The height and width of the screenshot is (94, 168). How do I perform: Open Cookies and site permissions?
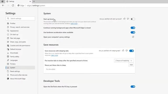pos(20,45)
